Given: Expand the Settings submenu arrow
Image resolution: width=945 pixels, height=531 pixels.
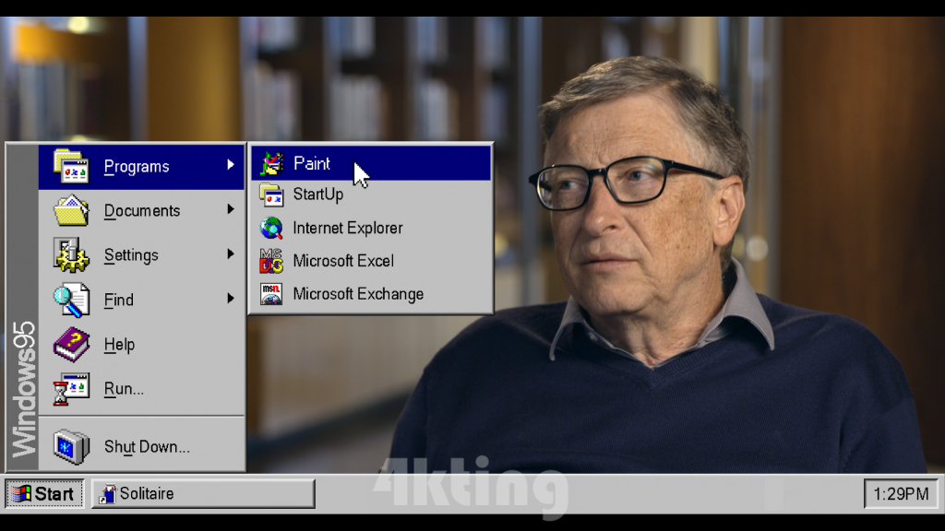Looking at the screenshot, I should pyautogui.click(x=231, y=254).
